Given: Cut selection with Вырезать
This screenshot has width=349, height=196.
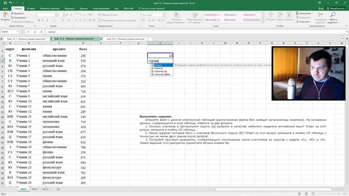Looking at the screenshot, I should [17, 13].
